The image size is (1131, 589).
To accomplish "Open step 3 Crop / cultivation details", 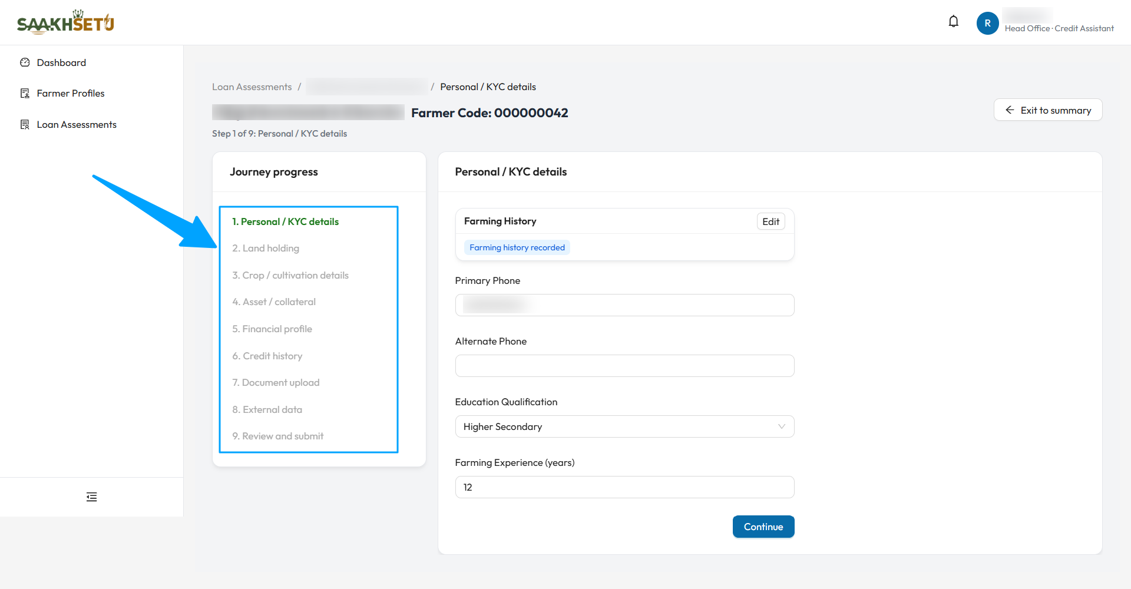I will pyautogui.click(x=290, y=275).
